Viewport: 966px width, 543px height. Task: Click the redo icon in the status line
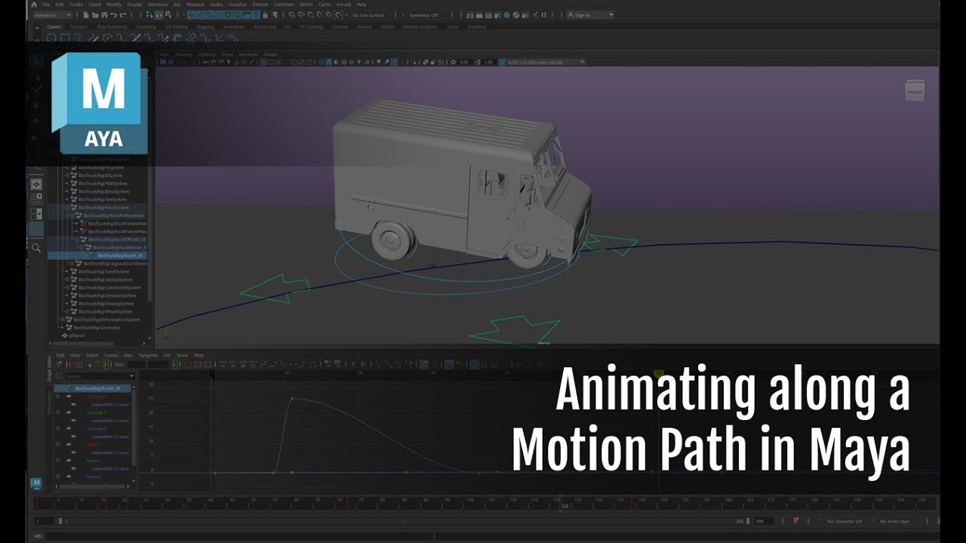122,15
